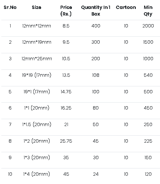Select the 19*19 (17mm) size cell

[36, 75]
